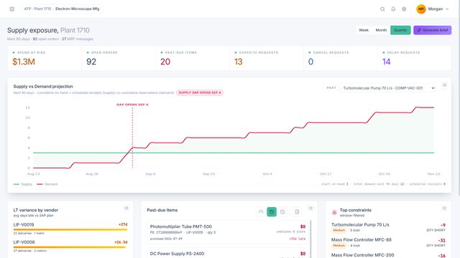Switch to Week view

click(364, 30)
